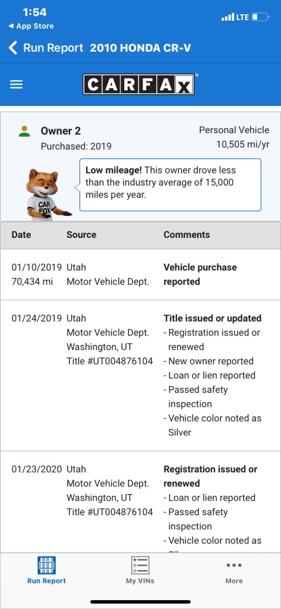The height and width of the screenshot is (609, 281).
Task: Tap the back chevron beside Run Report
Action: (x=13, y=48)
